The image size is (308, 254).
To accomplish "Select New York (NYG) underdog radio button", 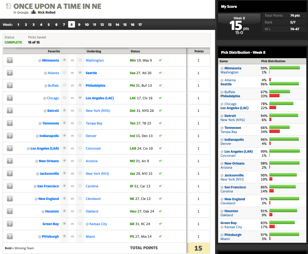I will 80,110.
